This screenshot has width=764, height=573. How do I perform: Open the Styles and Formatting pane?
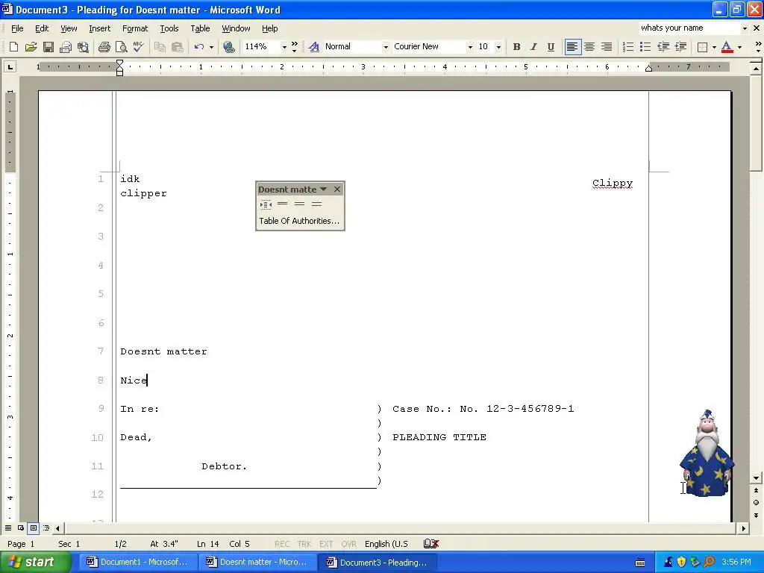pos(314,47)
